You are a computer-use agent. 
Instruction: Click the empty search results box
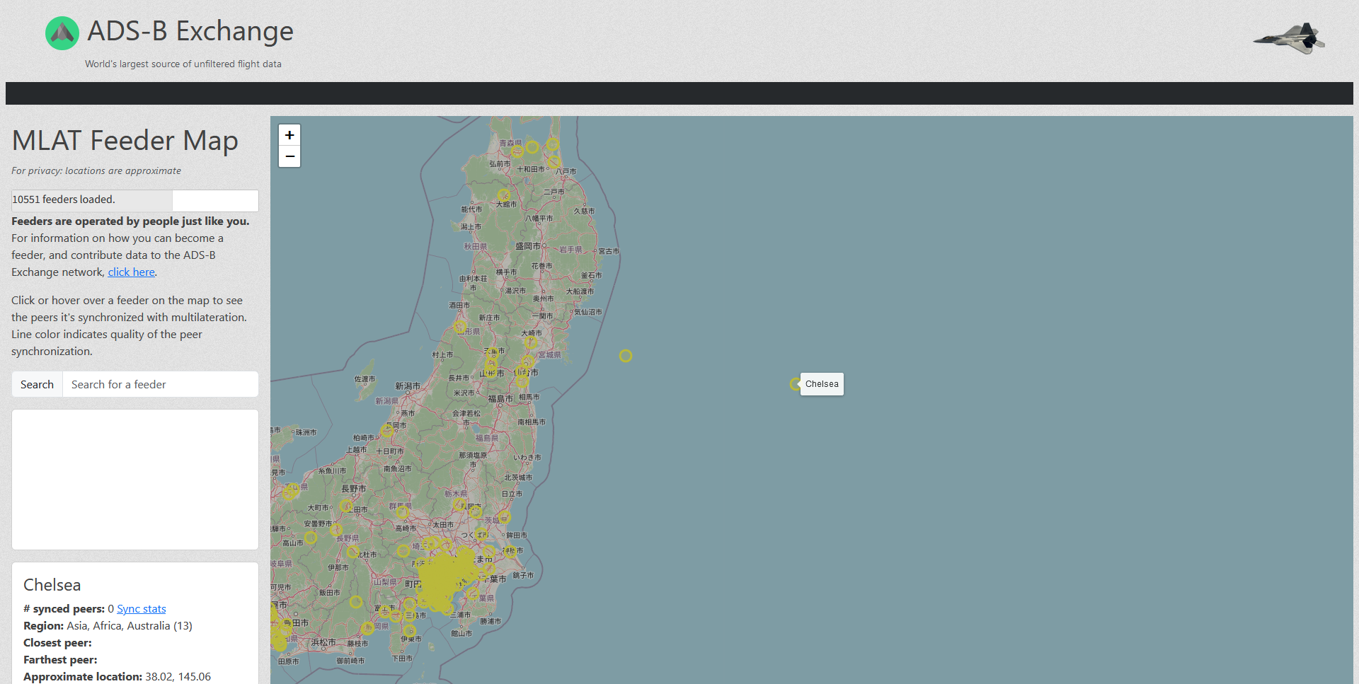tap(135, 480)
